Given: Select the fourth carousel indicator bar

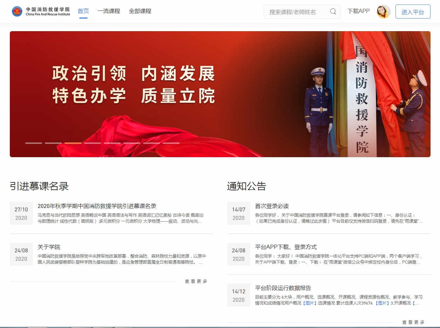Looking at the screenshot, I should tap(93, 143).
